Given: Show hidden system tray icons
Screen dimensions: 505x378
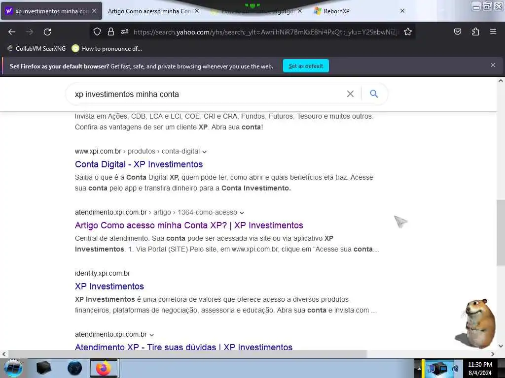Looking at the screenshot, I should [x=419, y=368].
